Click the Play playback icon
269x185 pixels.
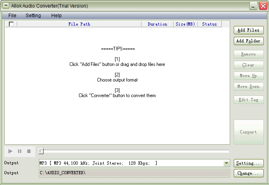coord(10,151)
